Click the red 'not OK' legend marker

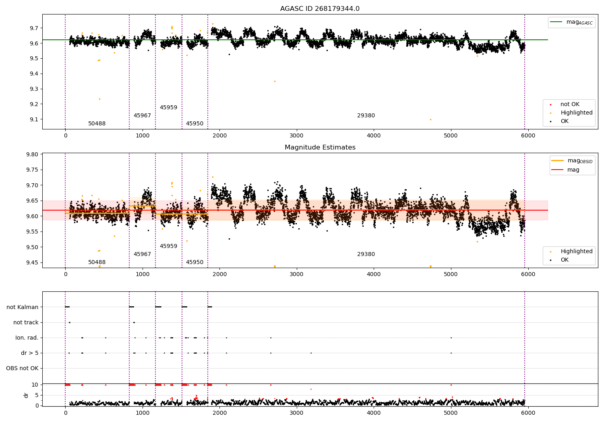[550, 104]
